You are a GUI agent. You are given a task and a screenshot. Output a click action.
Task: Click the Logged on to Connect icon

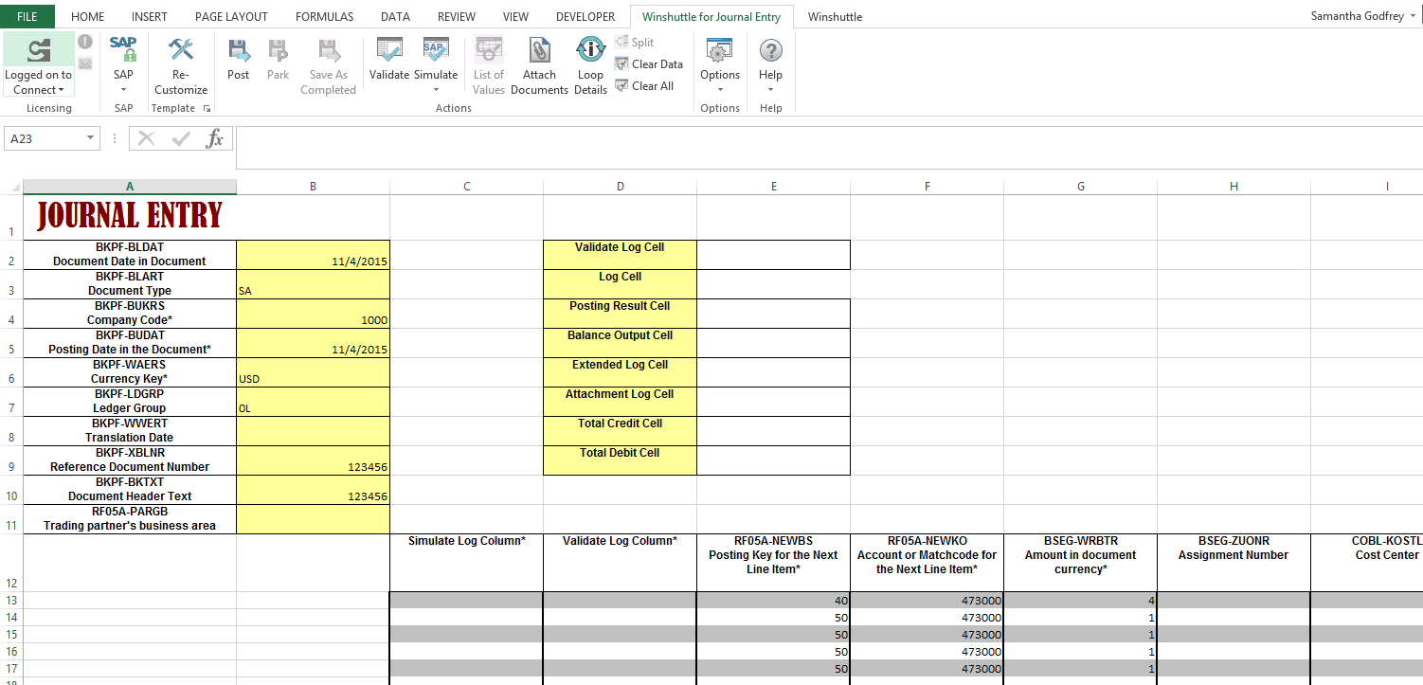(38, 50)
